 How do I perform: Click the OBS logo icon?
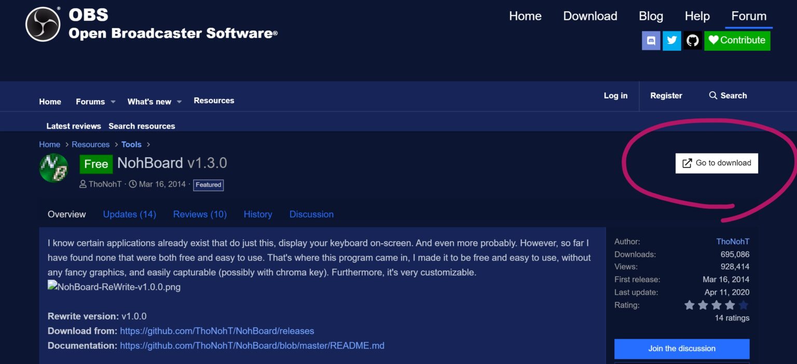43,24
